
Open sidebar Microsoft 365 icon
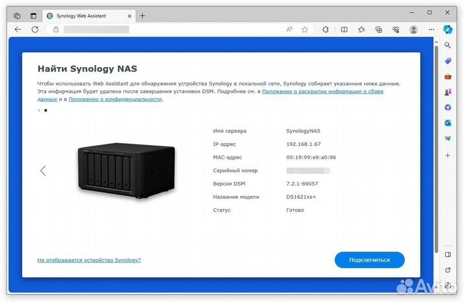[448, 108]
